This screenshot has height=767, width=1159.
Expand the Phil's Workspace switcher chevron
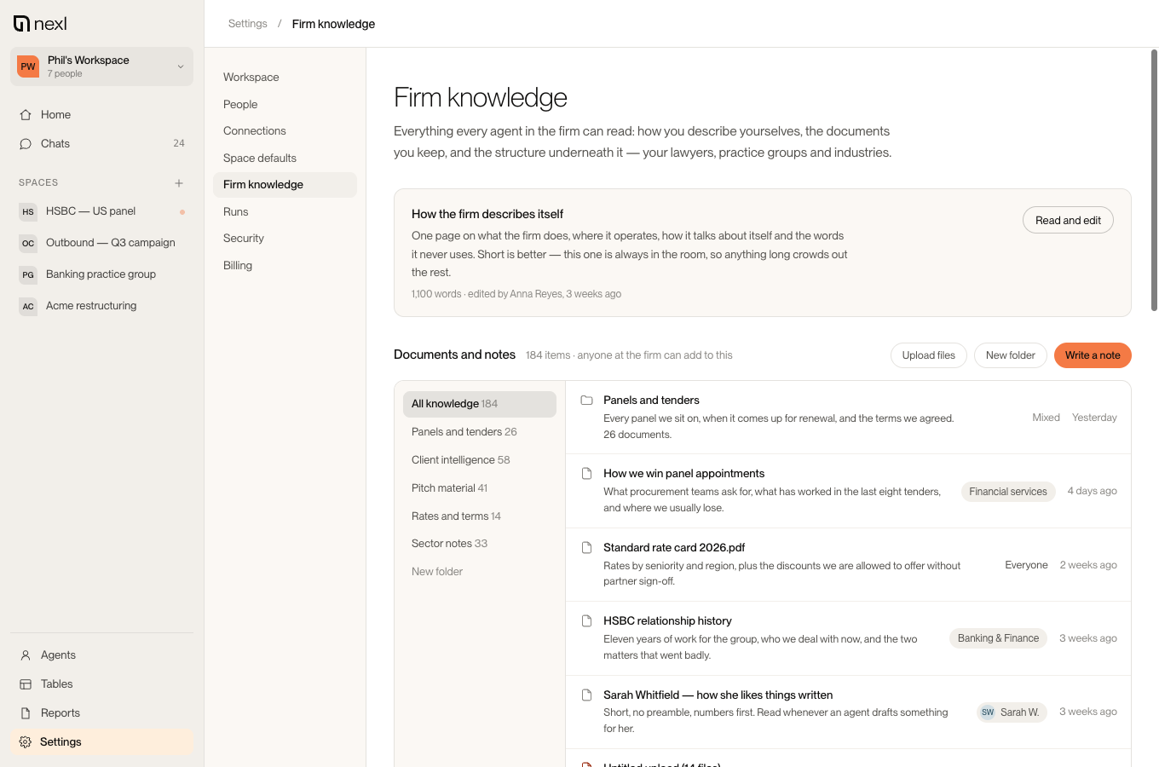[181, 66]
